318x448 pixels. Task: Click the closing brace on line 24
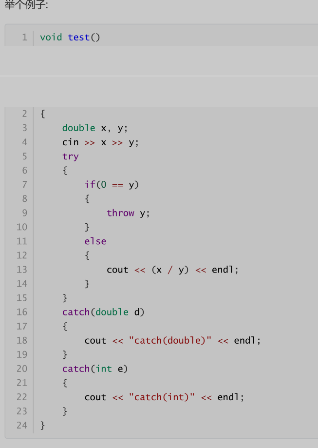pyautogui.click(x=42, y=426)
